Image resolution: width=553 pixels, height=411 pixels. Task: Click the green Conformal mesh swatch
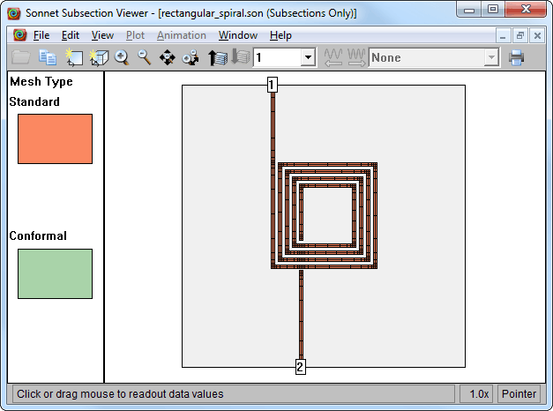(55, 273)
